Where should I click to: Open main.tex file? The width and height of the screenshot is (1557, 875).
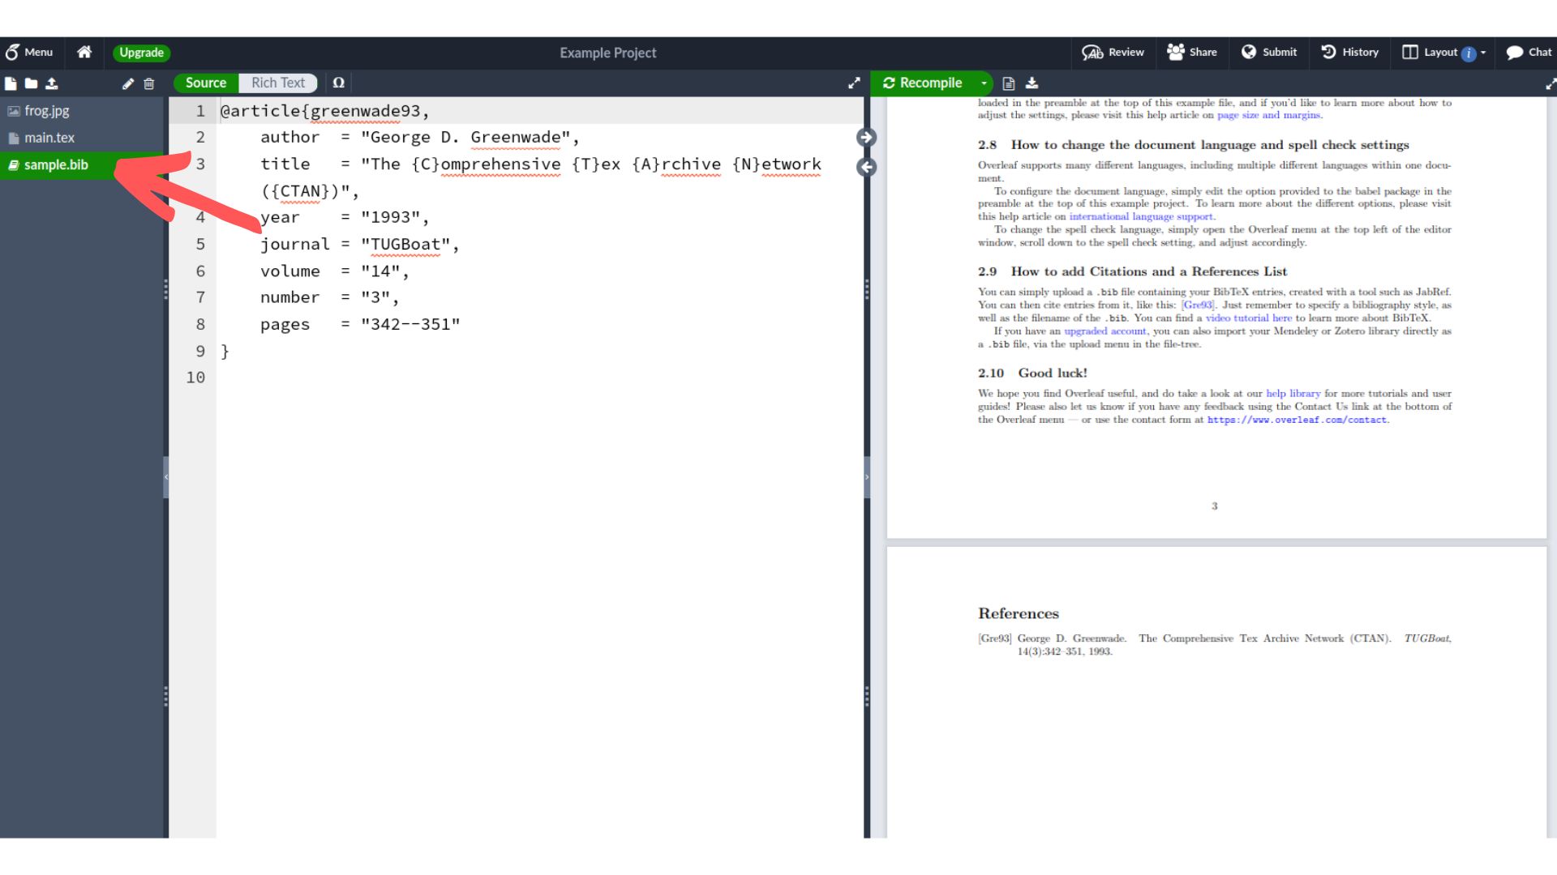[x=48, y=137]
